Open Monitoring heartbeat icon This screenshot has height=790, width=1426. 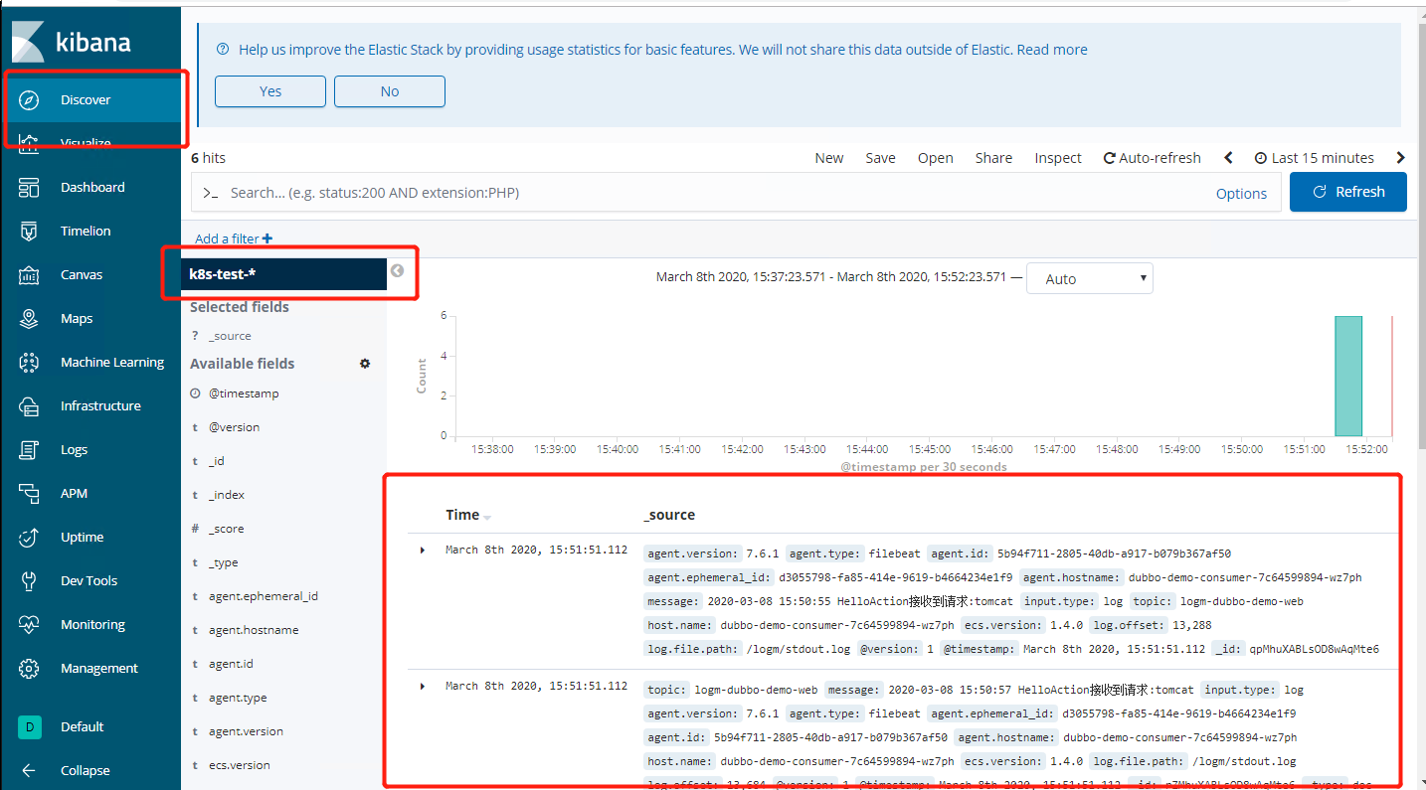click(x=29, y=624)
